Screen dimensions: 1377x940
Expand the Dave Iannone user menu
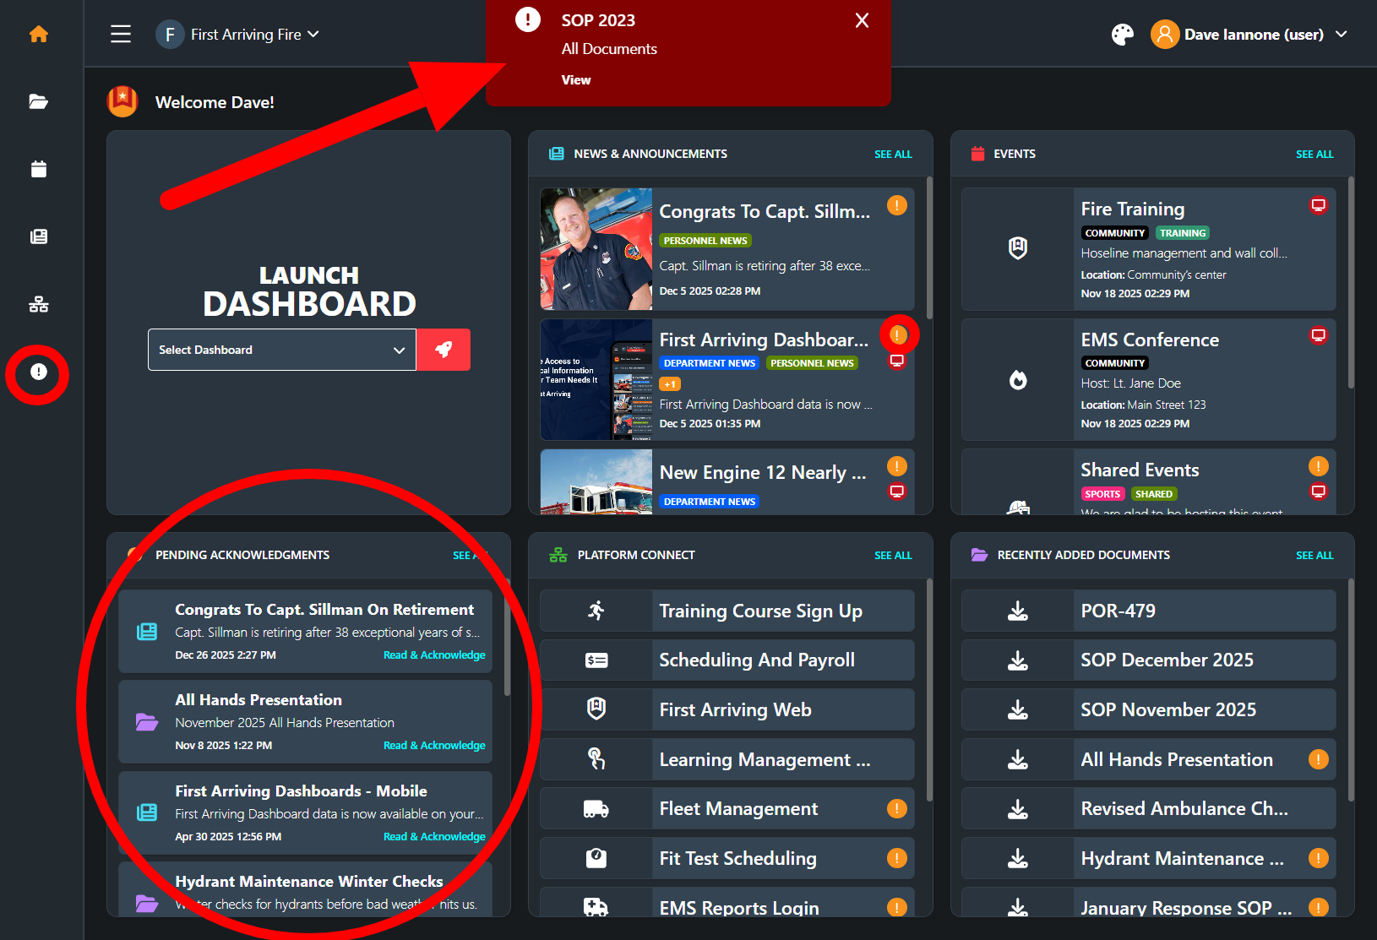pos(1266,35)
